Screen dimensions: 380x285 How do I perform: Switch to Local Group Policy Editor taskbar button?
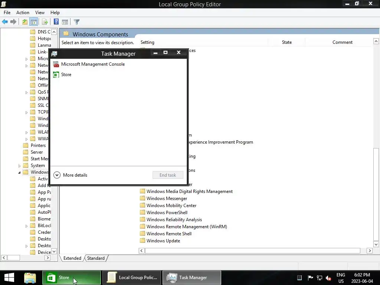pyautogui.click(x=132, y=278)
